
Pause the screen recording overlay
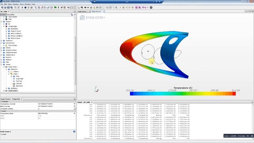[x=248, y=136]
